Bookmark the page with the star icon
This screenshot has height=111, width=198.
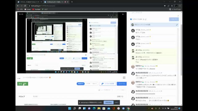point(172,6)
